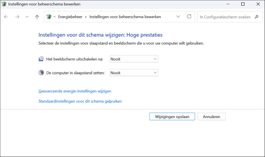Click 'Standaardinstellingen voor dit schema gebruiken' link

pos(80,101)
